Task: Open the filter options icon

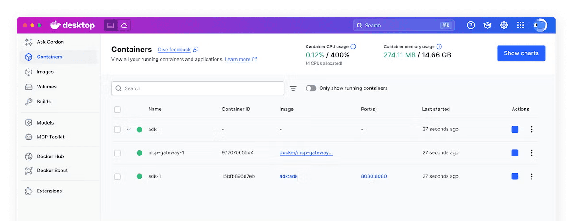Action: pos(293,88)
